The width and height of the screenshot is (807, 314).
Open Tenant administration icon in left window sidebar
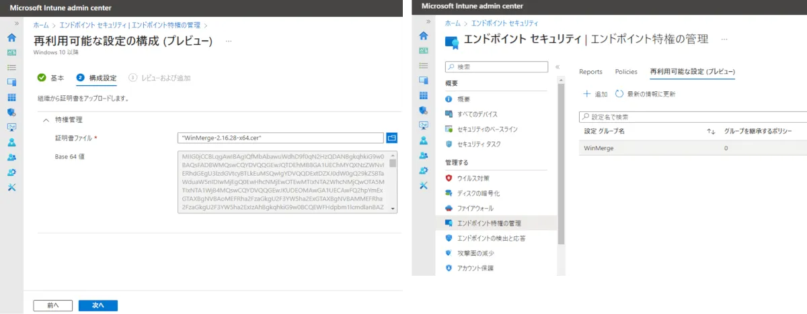11,172
